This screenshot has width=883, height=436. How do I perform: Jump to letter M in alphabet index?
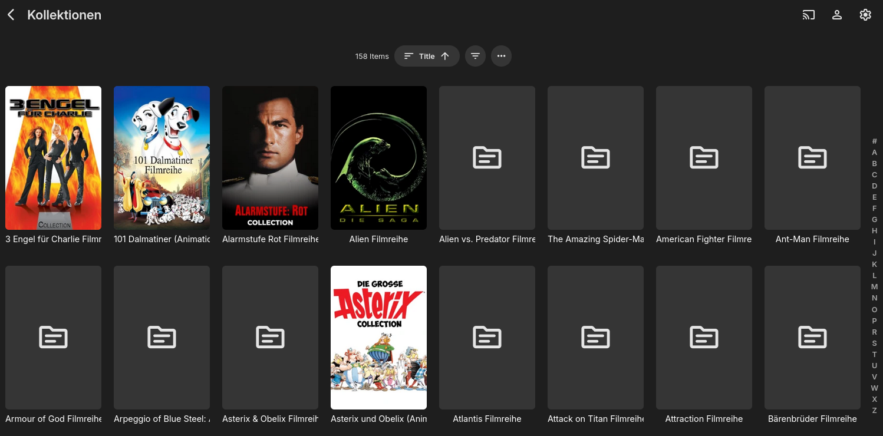(x=874, y=287)
